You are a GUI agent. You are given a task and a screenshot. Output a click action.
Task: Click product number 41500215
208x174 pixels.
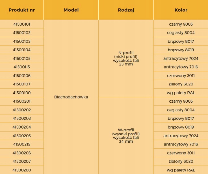coord(22,144)
